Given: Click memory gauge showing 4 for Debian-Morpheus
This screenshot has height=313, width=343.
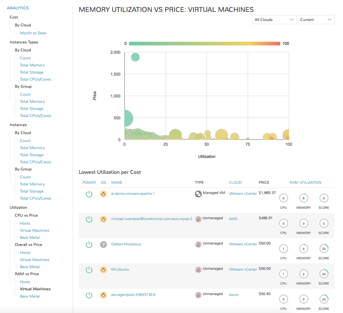Looking at the screenshot, I should pos(303,249).
